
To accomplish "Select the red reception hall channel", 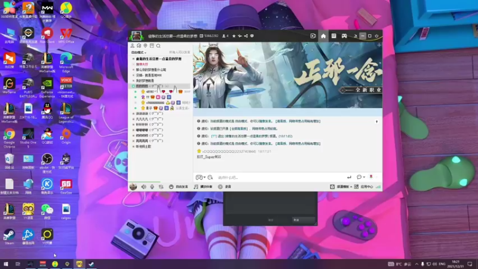I will coord(142,65).
